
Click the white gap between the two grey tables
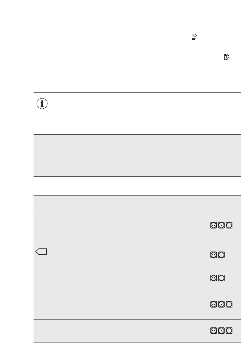pos(137,186)
